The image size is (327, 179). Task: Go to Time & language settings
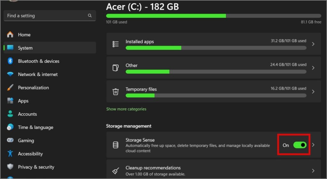point(35,127)
